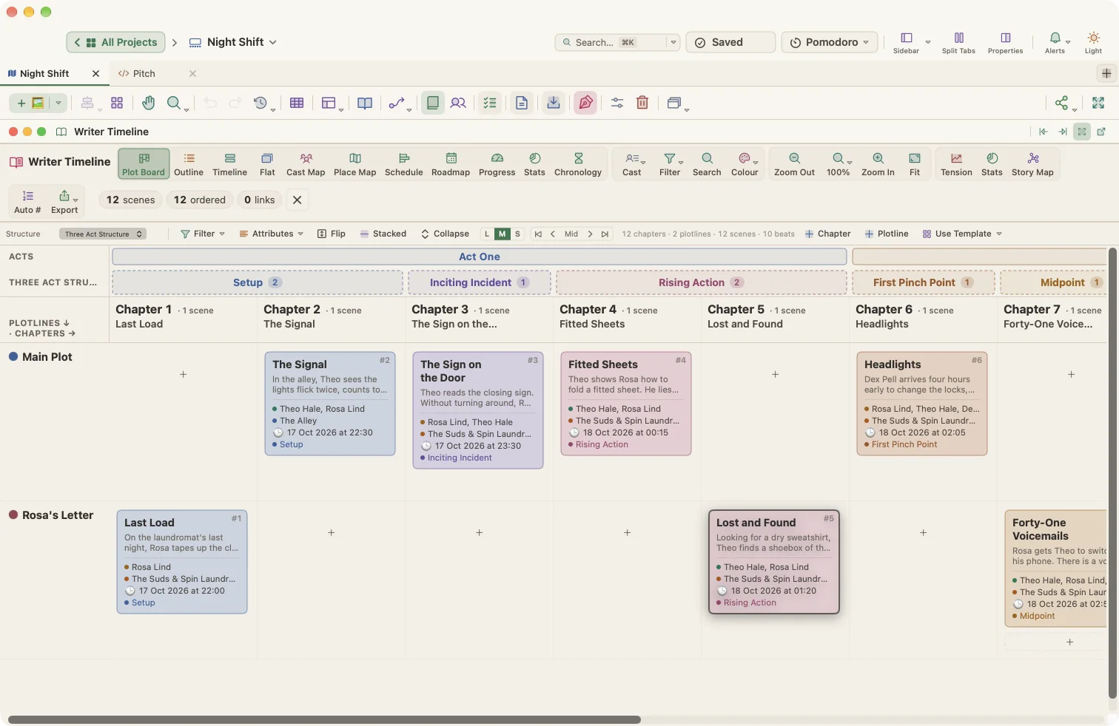Select the pan hand tool in toolbar
Viewport: 1119px width, 726px height.
pos(148,103)
